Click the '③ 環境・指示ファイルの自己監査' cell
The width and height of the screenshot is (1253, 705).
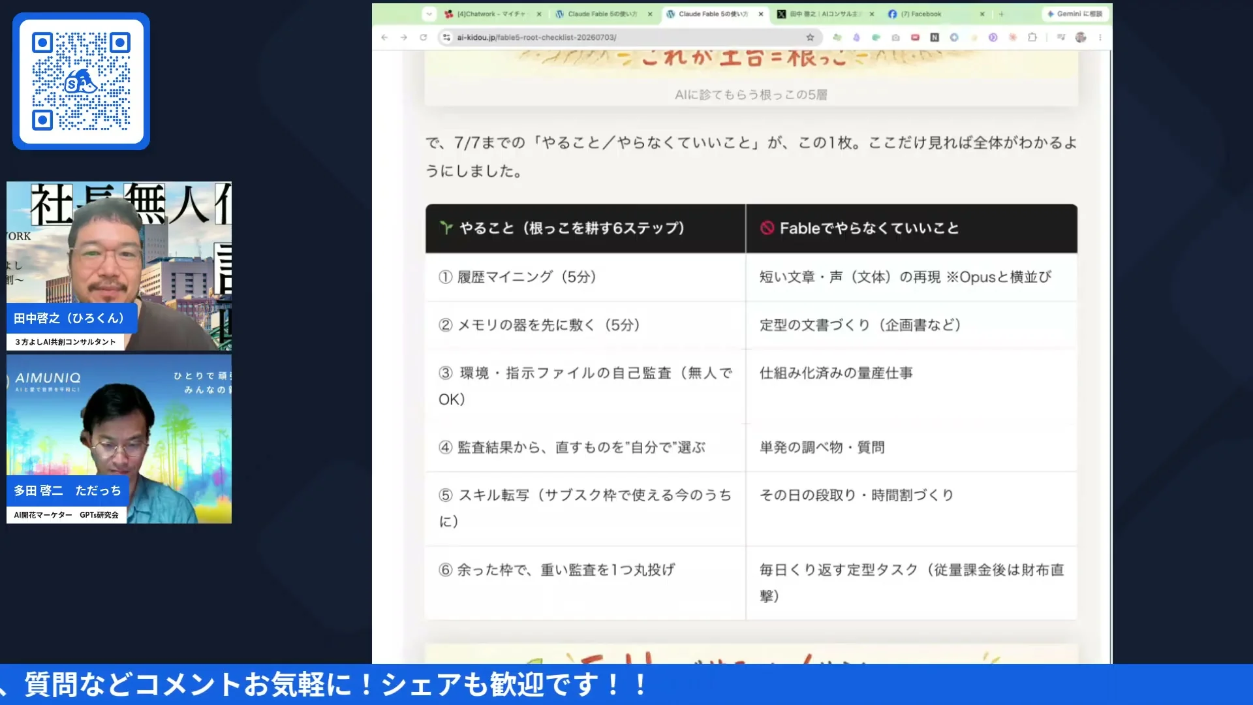pyautogui.click(x=585, y=386)
